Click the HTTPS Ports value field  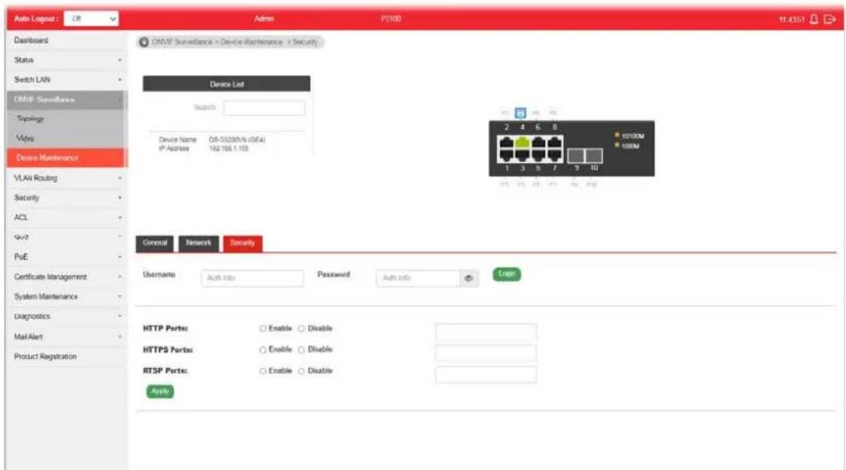pyautogui.click(x=486, y=353)
